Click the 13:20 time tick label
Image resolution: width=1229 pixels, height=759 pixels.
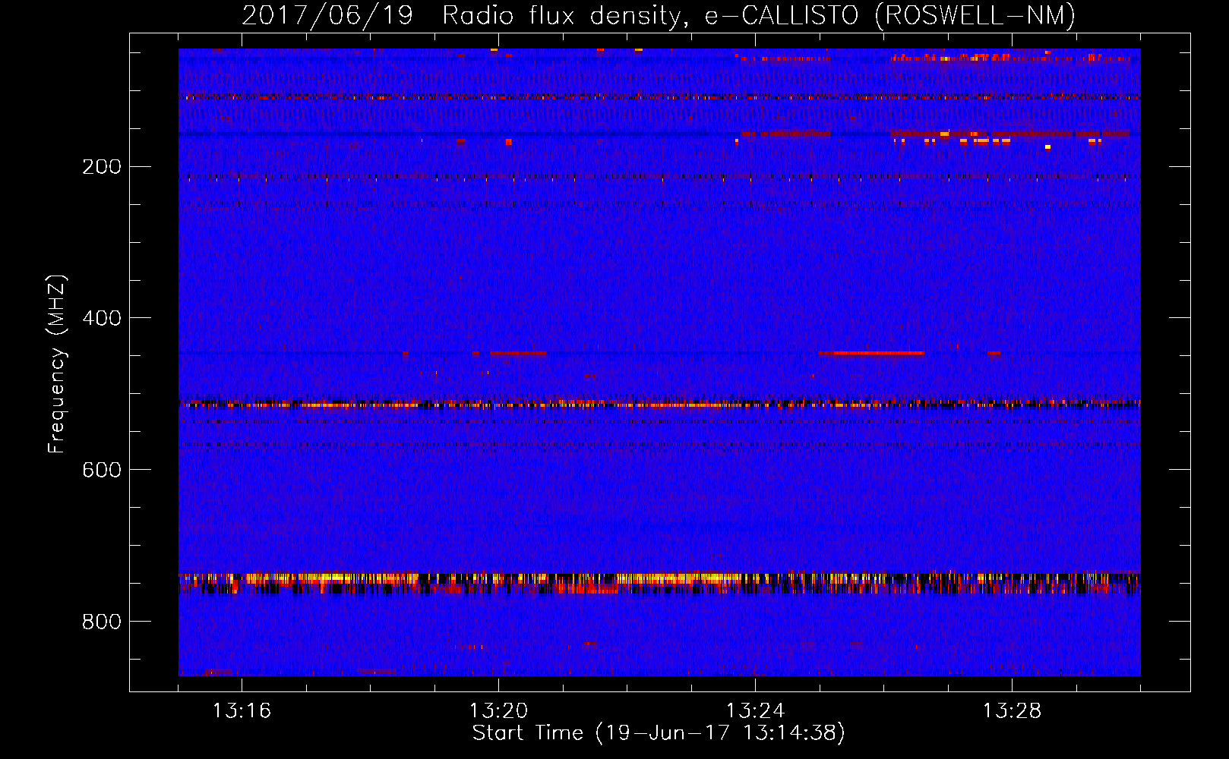(498, 711)
